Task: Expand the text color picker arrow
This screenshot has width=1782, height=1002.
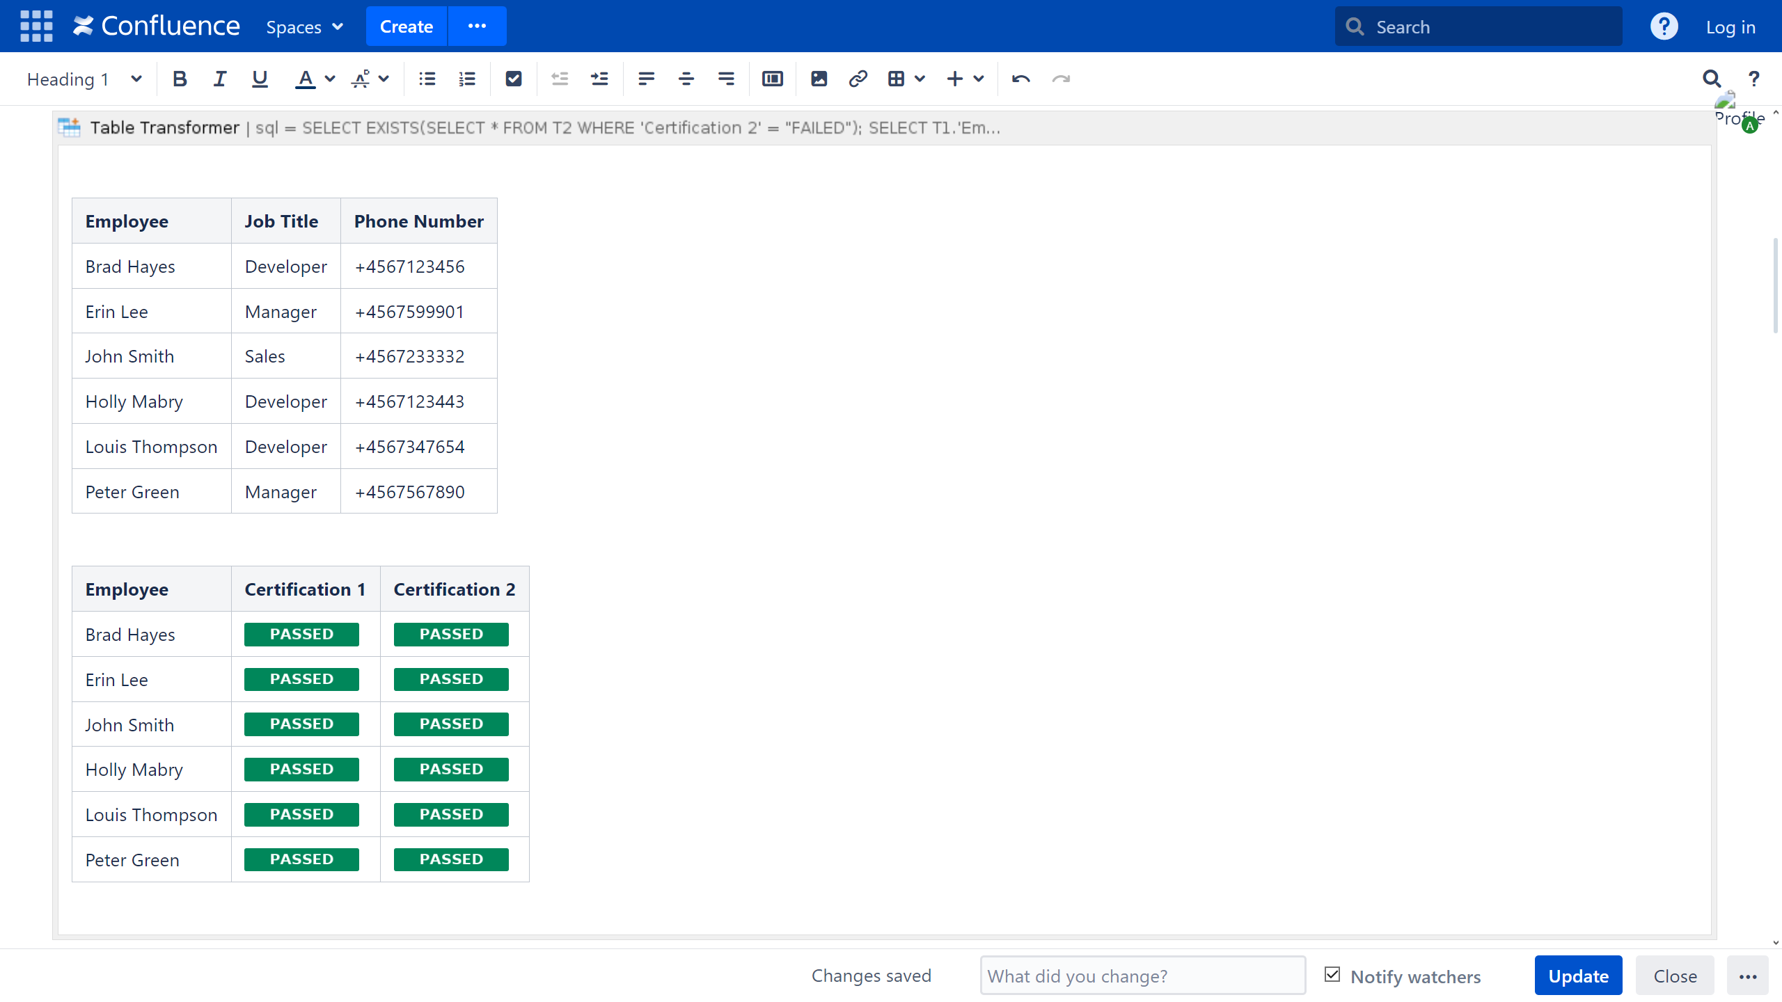Action: point(331,79)
